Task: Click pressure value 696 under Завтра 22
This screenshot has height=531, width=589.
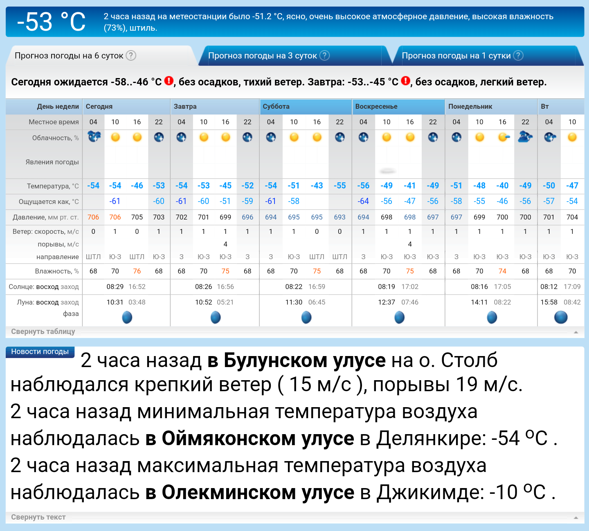Action: click(247, 217)
